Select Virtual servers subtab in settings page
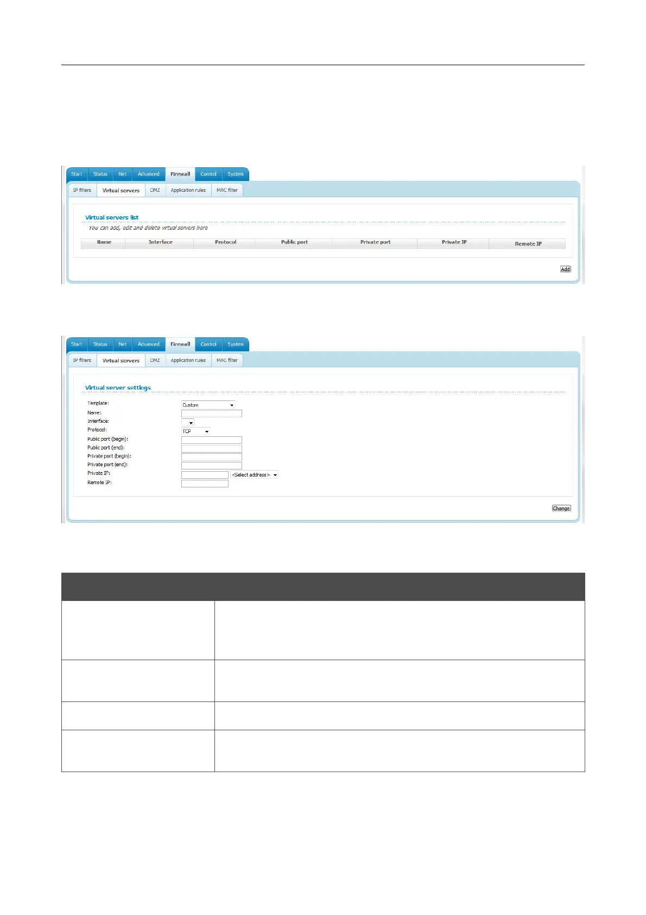 click(121, 361)
